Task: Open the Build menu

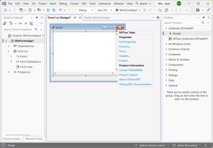Action: coord(53,3)
